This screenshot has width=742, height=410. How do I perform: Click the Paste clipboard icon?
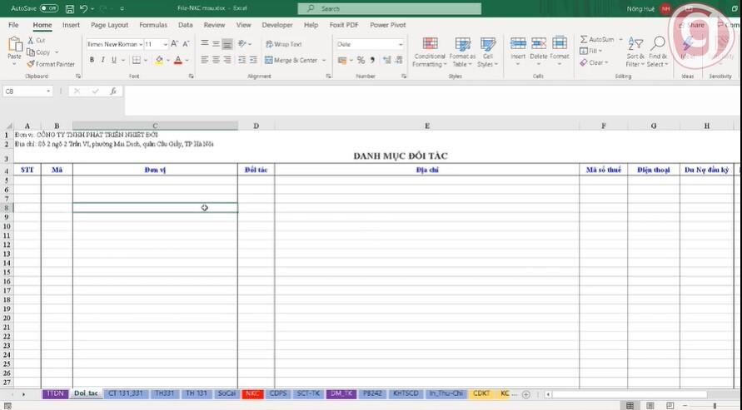[x=15, y=45]
